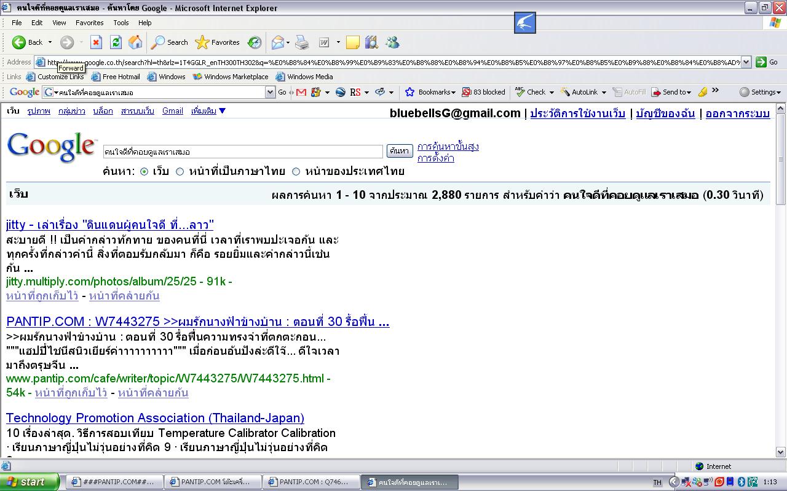Open the Mail icon dropdown arrow
This screenshot has height=491, width=787.
tap(288, 42)
